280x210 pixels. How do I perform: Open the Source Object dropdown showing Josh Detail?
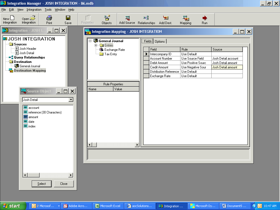tap(72, 100)
